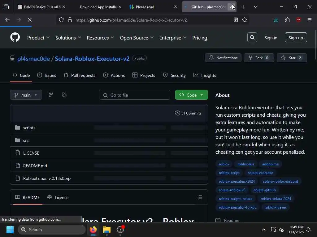Click OBS Studio icon in taskbar
317x237 pixels.
(x=120, y=230)
